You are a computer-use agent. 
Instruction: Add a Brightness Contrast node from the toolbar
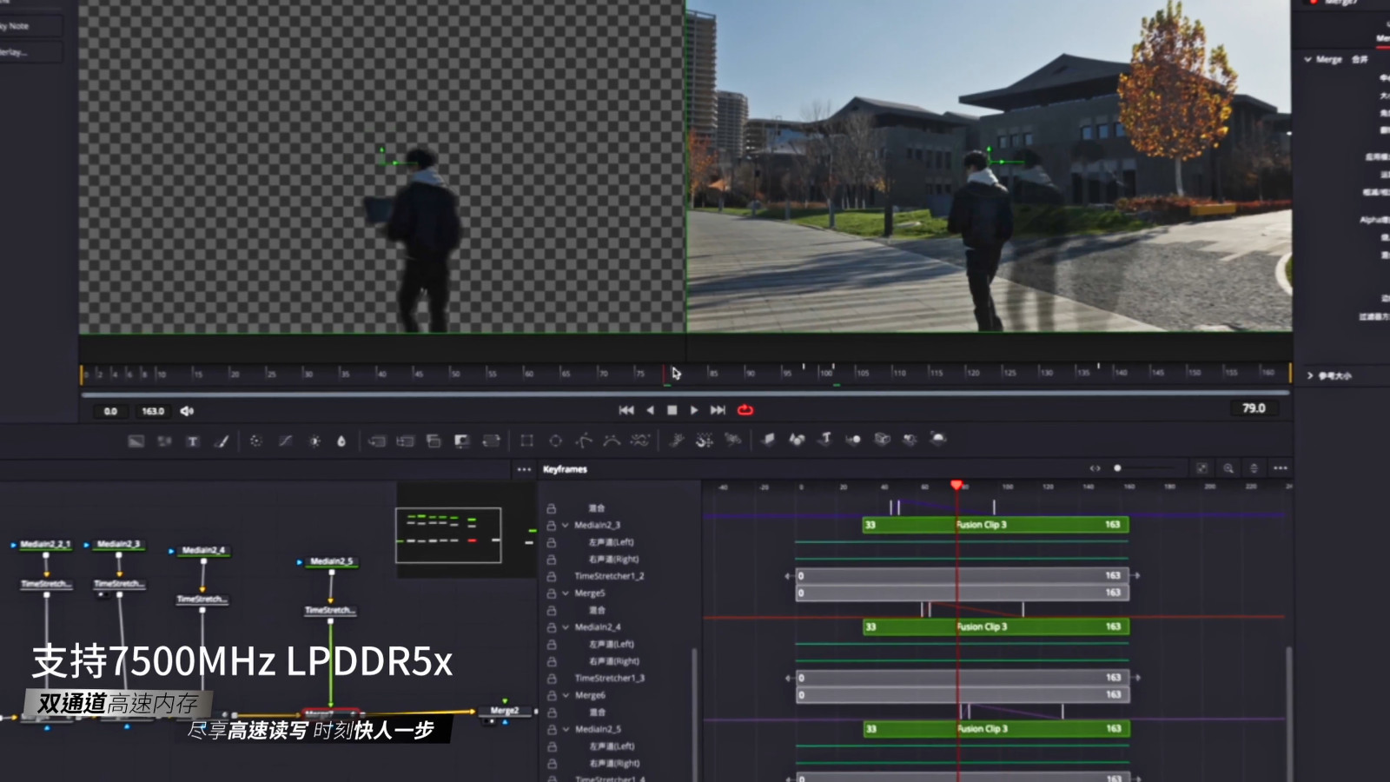(x=314, y=441)
